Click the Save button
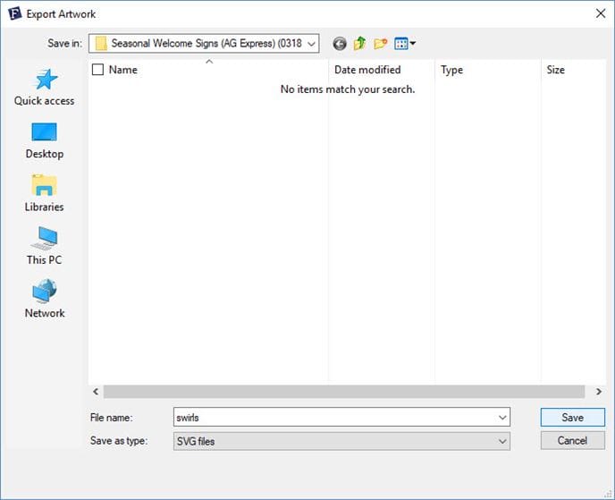The image size is (615, 500). [573, 417]
